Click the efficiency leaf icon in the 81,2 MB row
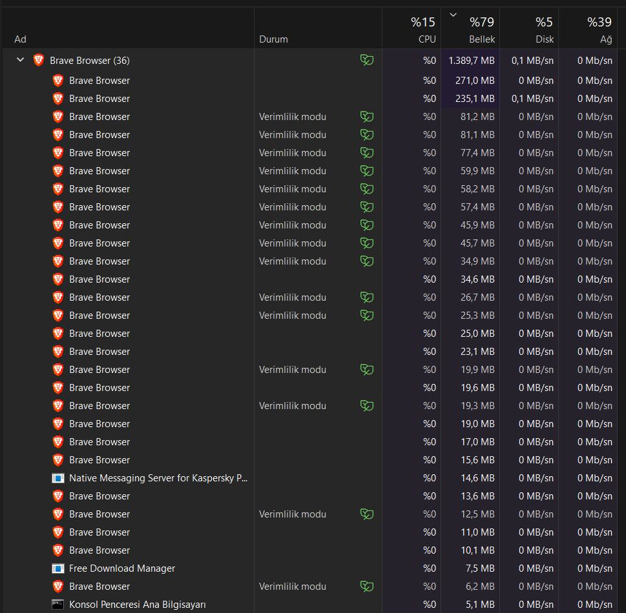 tap(367, 117)
